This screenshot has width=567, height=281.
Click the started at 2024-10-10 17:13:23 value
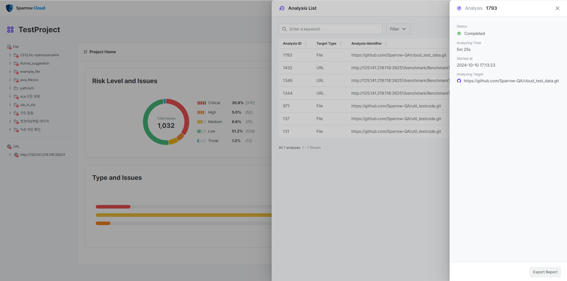(x=476, y=65)
